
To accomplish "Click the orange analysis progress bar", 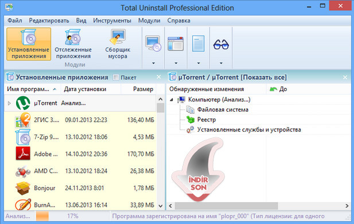I will (x=42, y=216).
